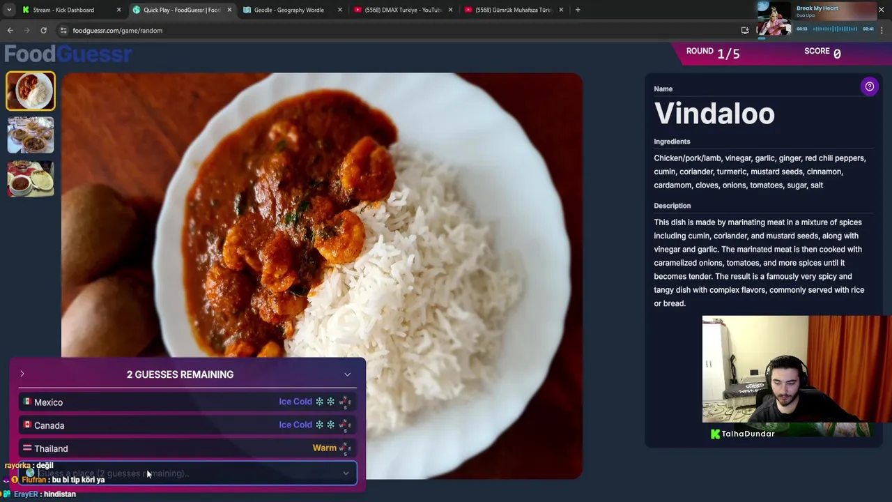This screenshot has height=502, width=892.
Task: Click right-arrow chevron beside guesses header
Action: 22,374
